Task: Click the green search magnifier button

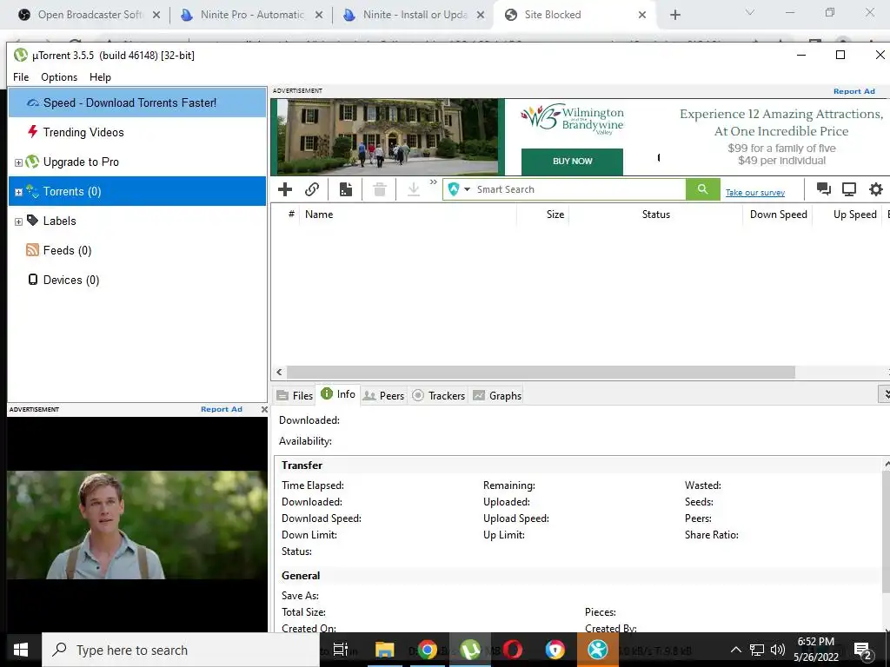Action: pyautogui.click(x=702, y=188)
